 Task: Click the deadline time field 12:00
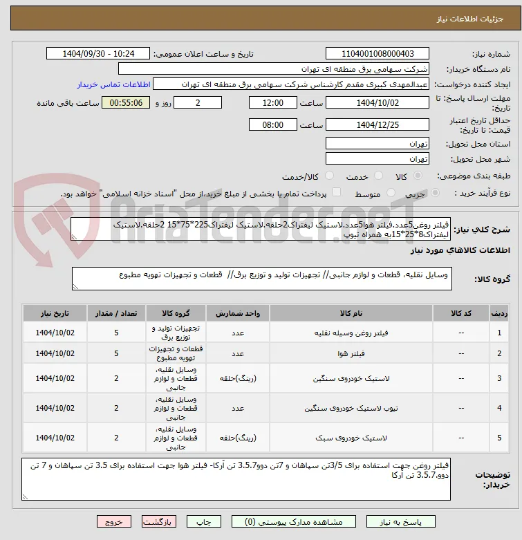click(273, 102)
